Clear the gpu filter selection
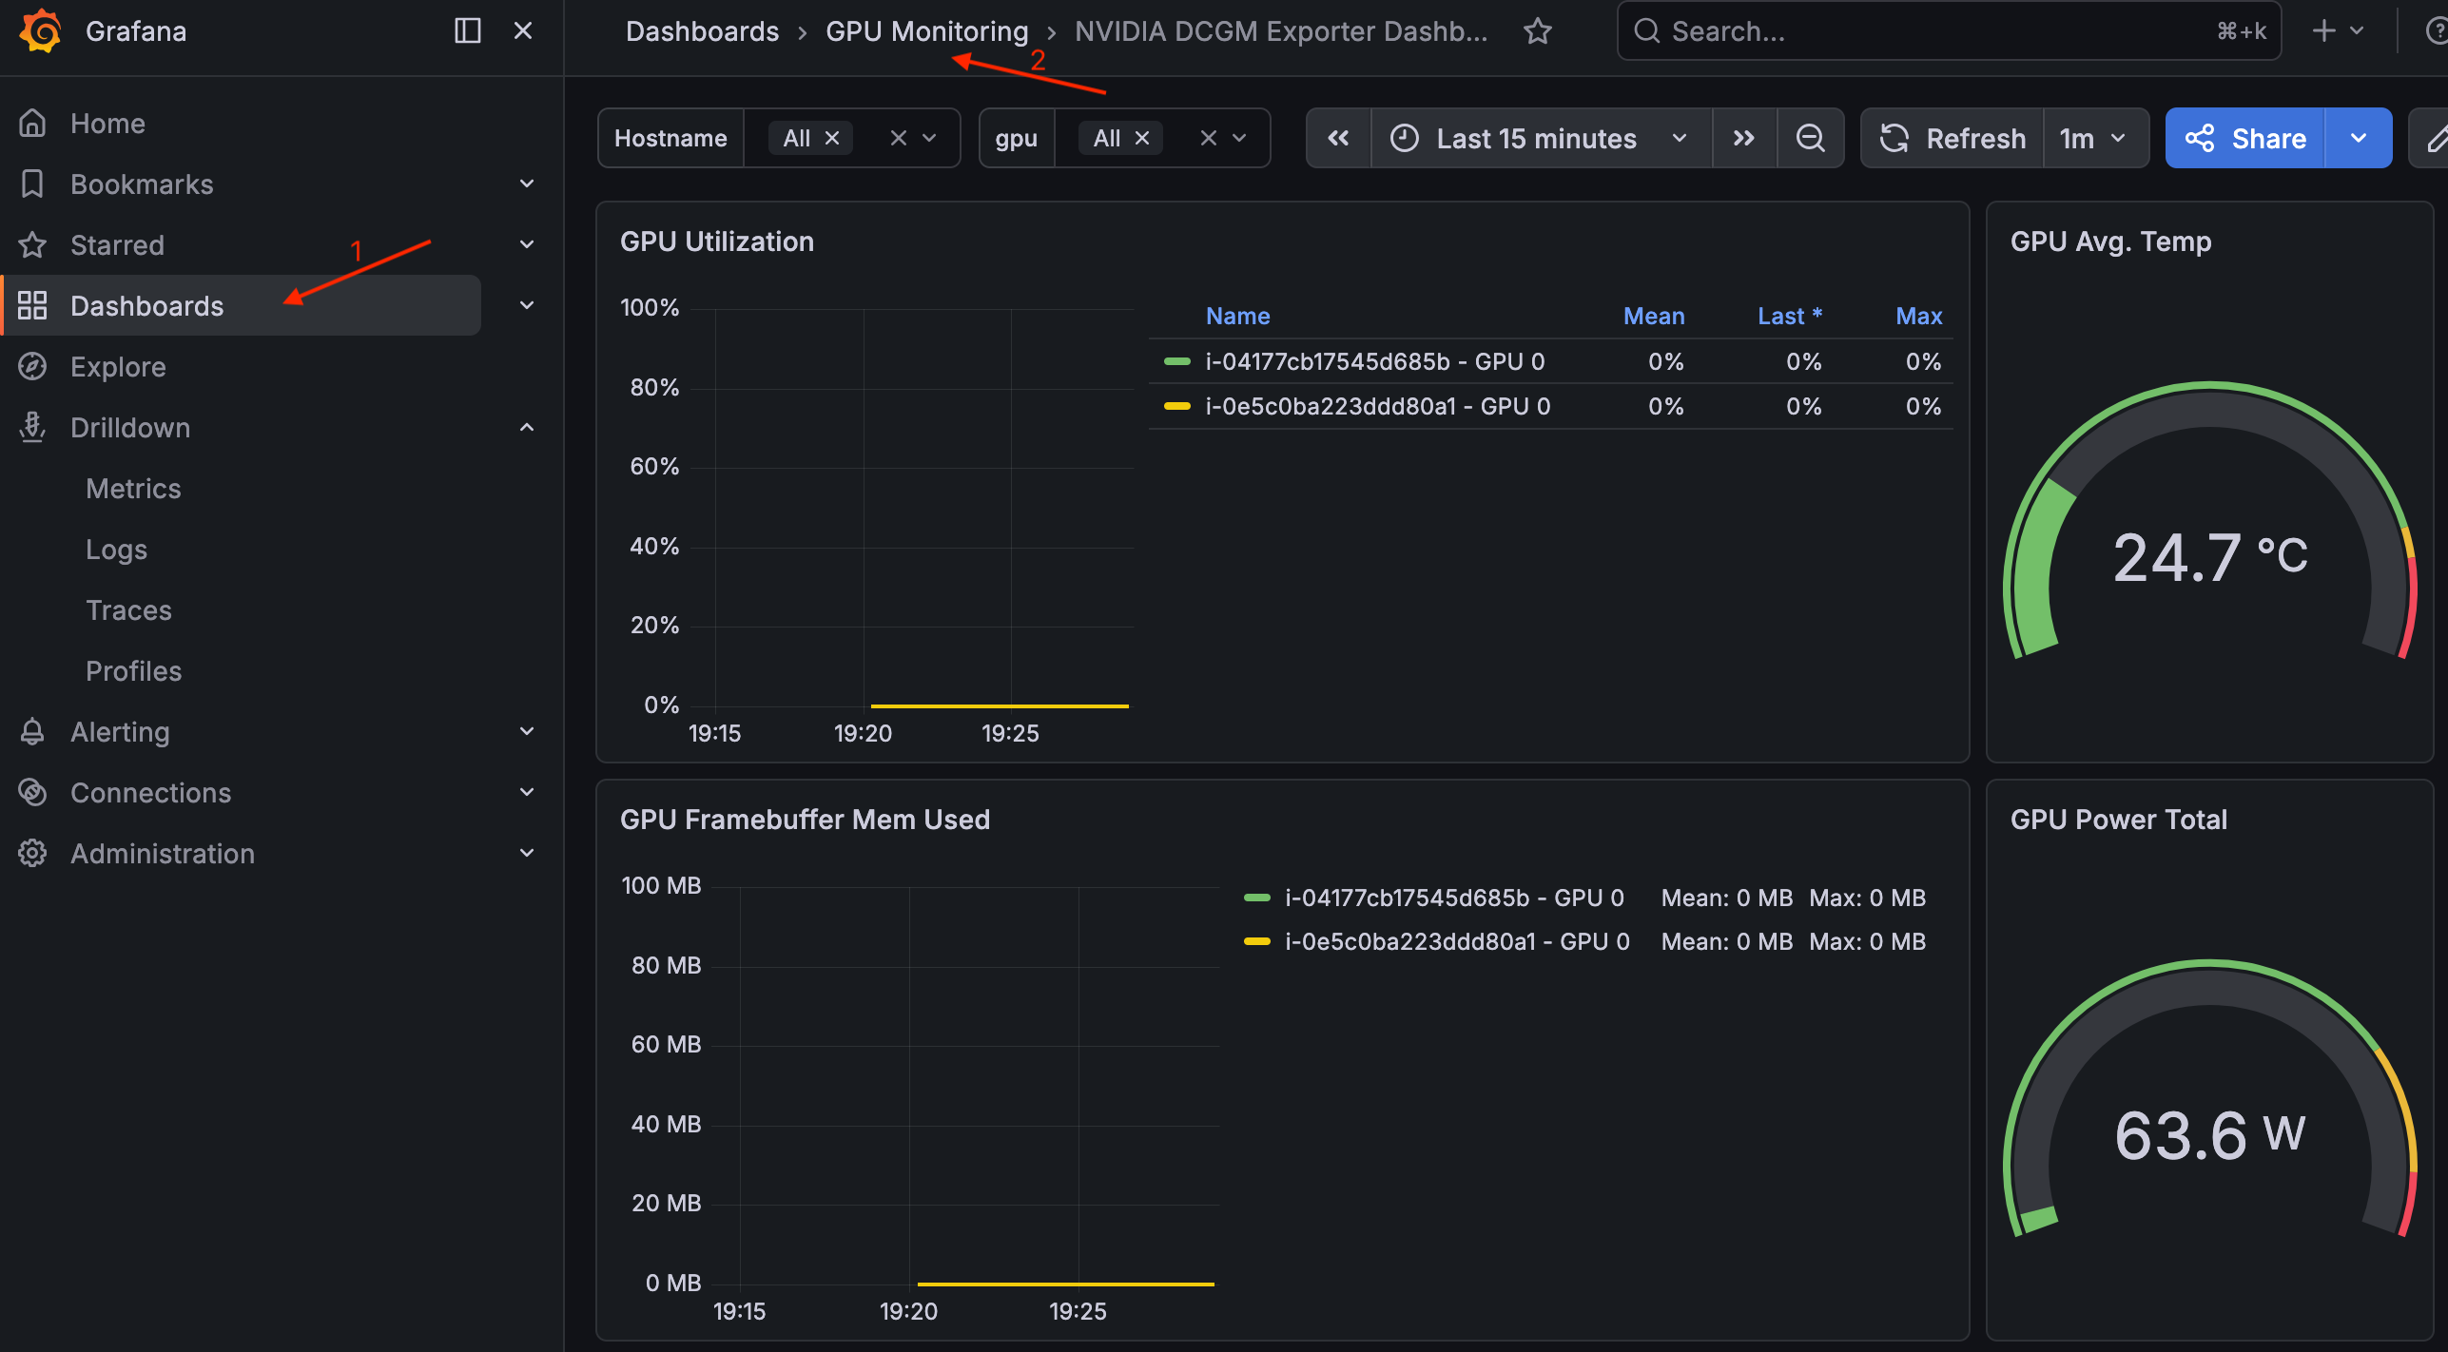This screenshot has width=2448, height=1352. point(1208,139)
